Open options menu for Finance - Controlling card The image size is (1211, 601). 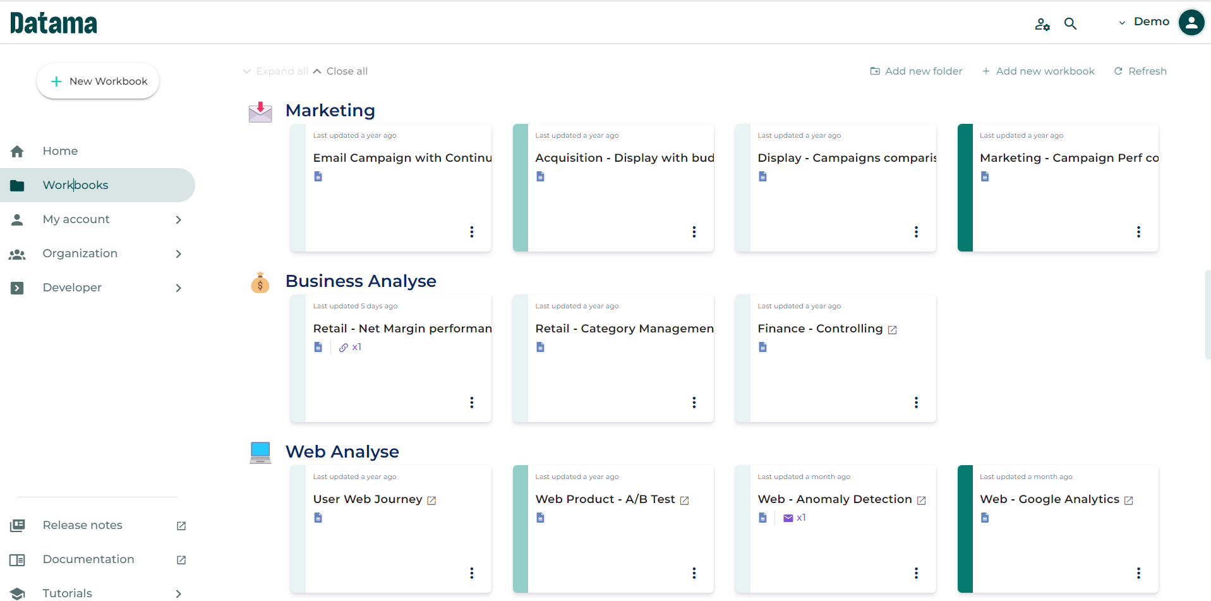point(917,403)
